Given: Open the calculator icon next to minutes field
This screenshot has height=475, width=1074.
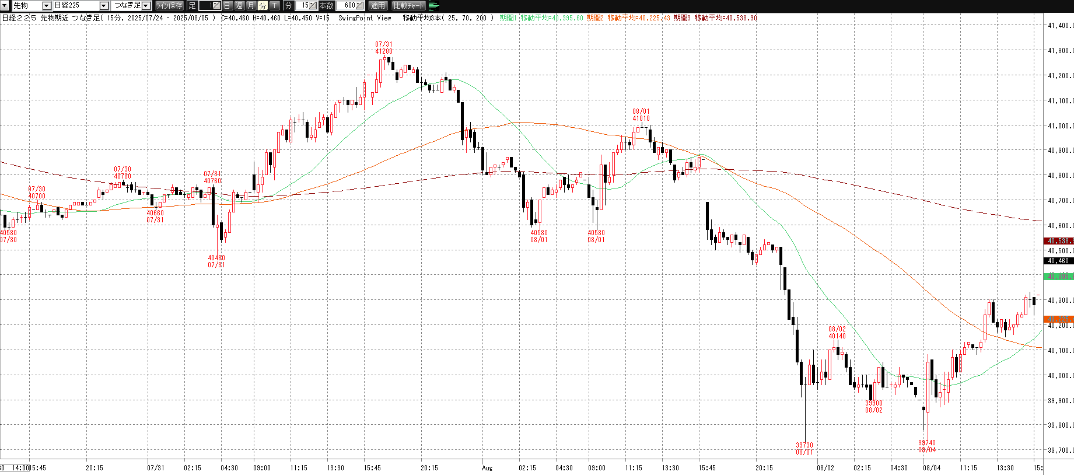Looking at the screenshot, I should tap(313, 6).
